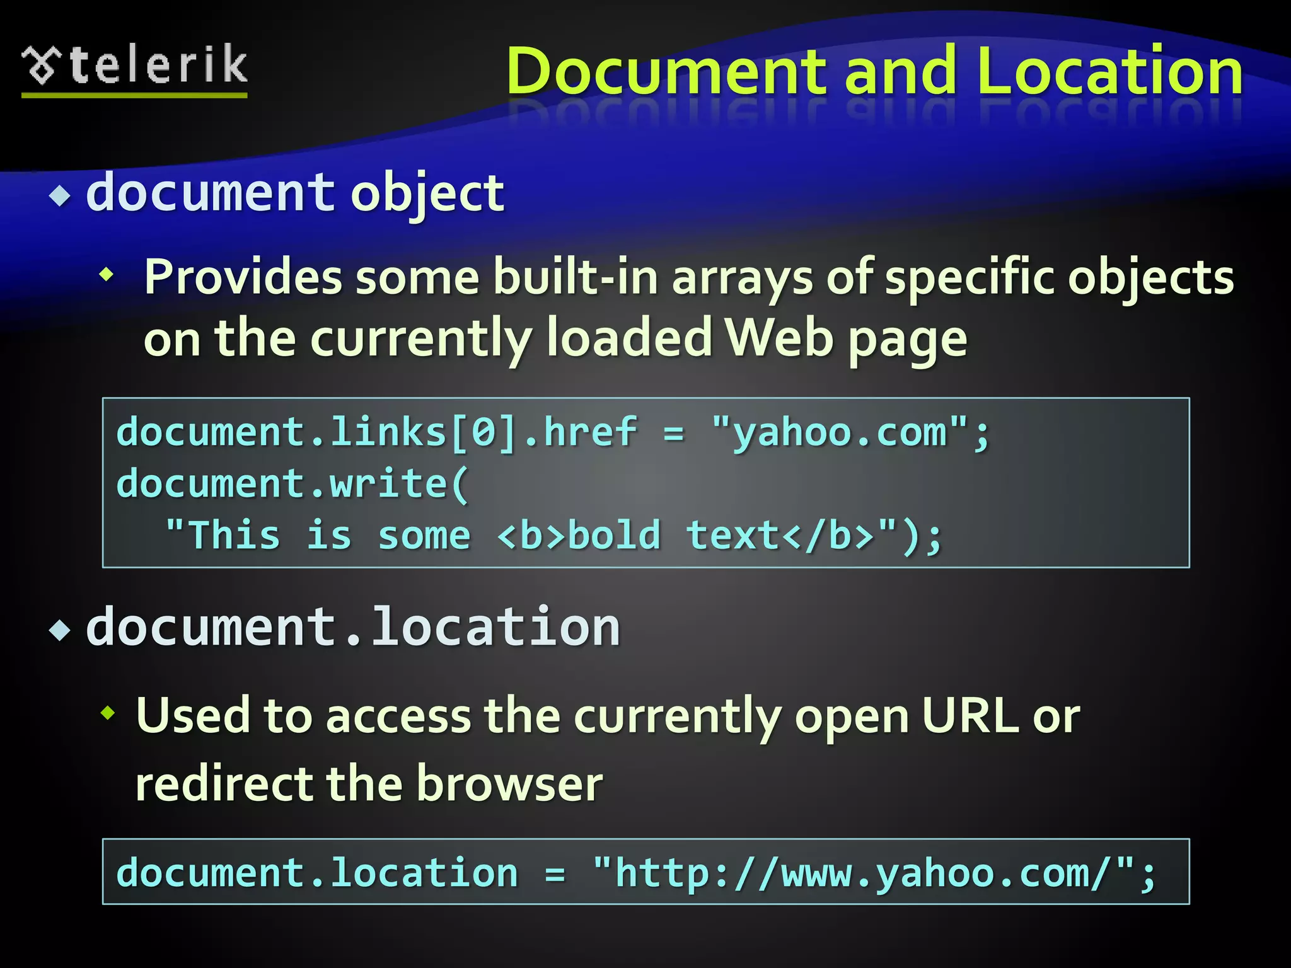Click the document.write( code line
Screen dimensions: 1291x968
(292, 484)
